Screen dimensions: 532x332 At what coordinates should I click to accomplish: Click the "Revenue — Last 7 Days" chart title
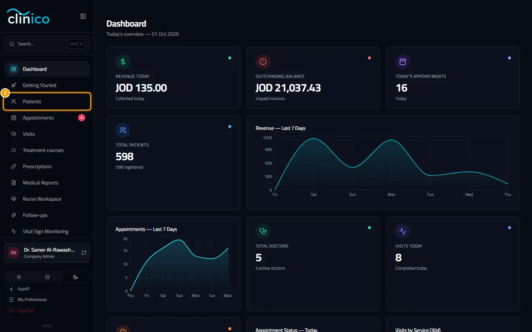tap(280, 128)
